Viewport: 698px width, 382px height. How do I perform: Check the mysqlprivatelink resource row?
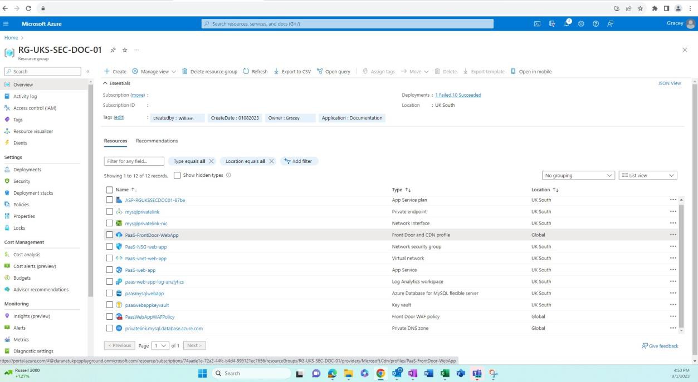110,211
